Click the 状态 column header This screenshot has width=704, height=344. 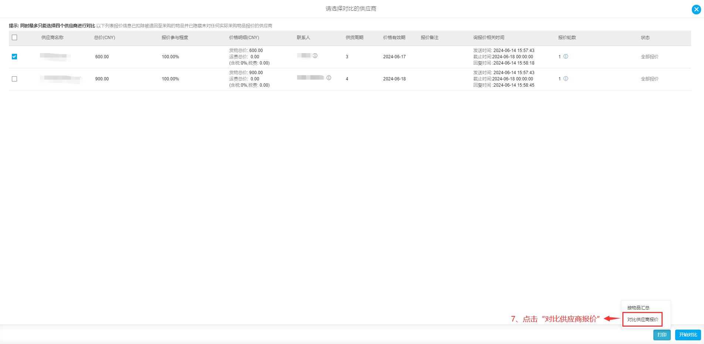[645, 38]
